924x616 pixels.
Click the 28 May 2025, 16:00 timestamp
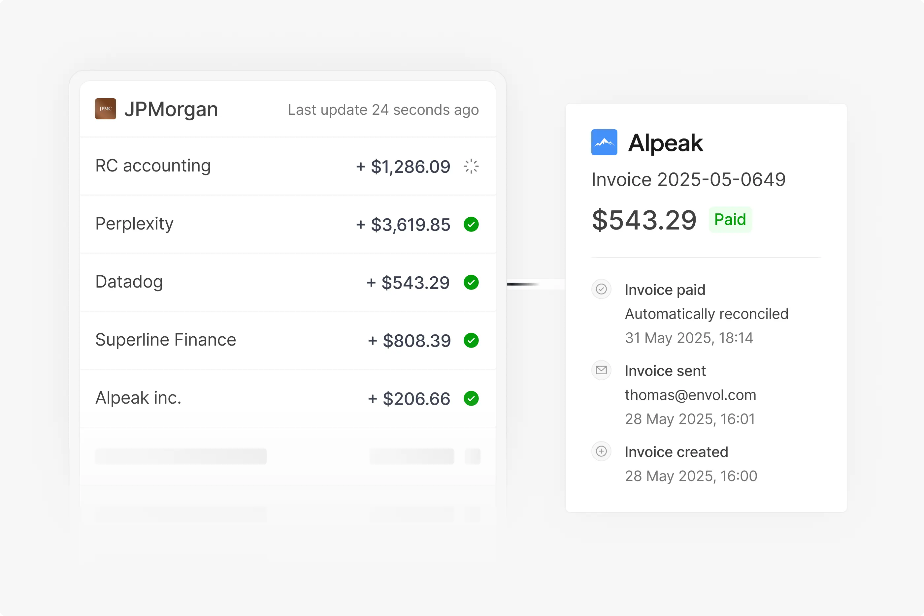click(x=691, y=476)
